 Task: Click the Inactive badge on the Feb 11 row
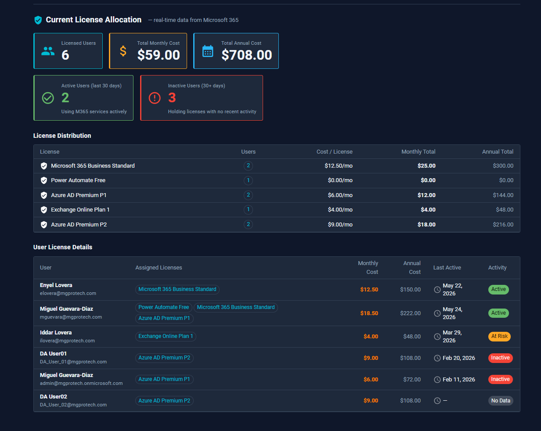click(501, 379)
